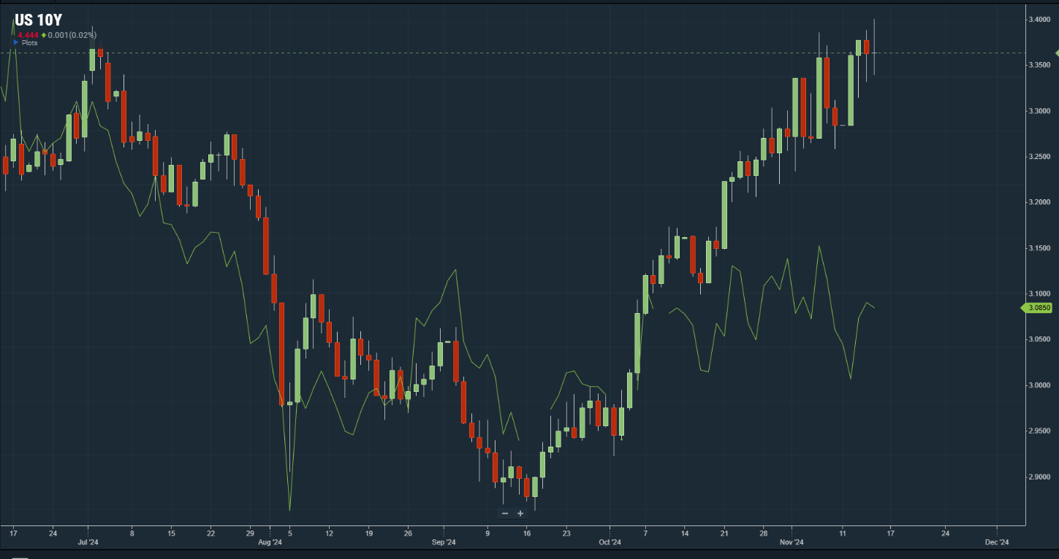This screenshot has width=1059, height=559.
Task: Click the 3.4000 price axis label
Action: [x=1039, y=19]
